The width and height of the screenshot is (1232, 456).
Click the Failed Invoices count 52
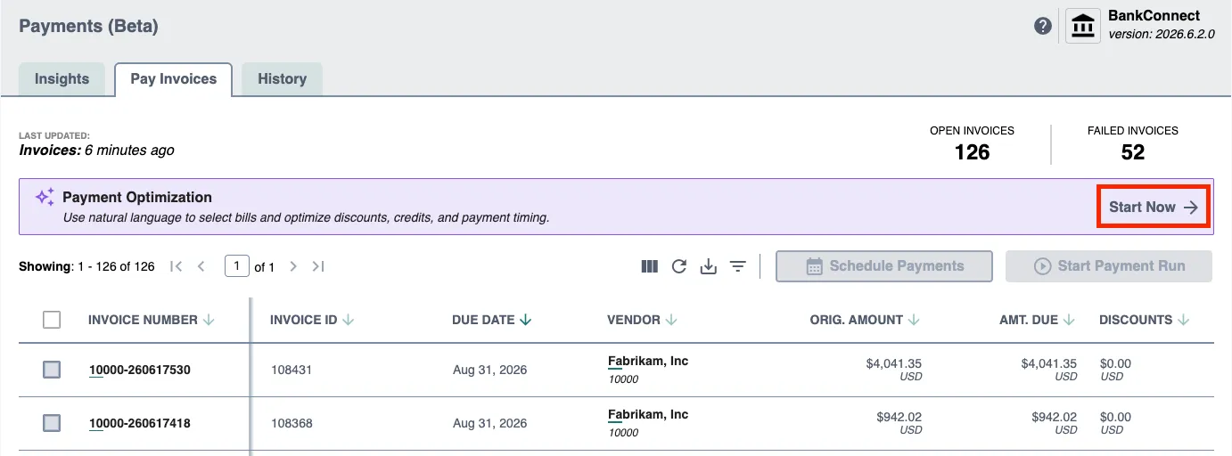[x=1133, y=153]
